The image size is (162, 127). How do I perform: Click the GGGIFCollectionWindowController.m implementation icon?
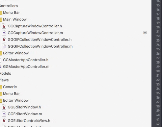coord(4,46)
